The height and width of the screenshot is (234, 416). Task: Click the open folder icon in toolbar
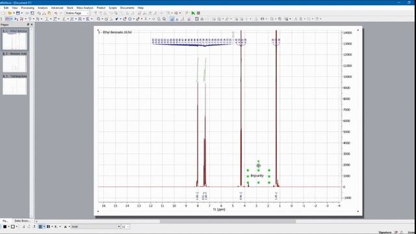click(x=10, y=13)
